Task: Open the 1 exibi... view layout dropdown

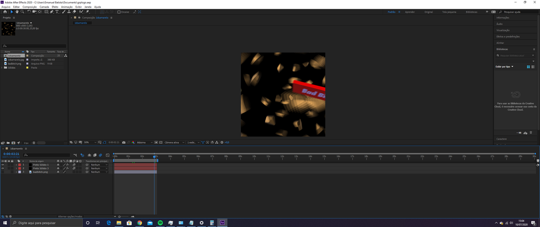Action: (194, 142)
